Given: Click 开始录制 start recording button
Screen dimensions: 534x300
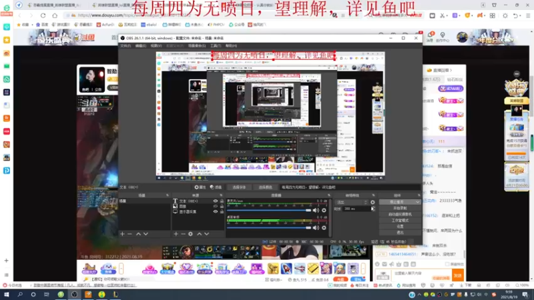Looking at the screenshot, I should (400, 208).
